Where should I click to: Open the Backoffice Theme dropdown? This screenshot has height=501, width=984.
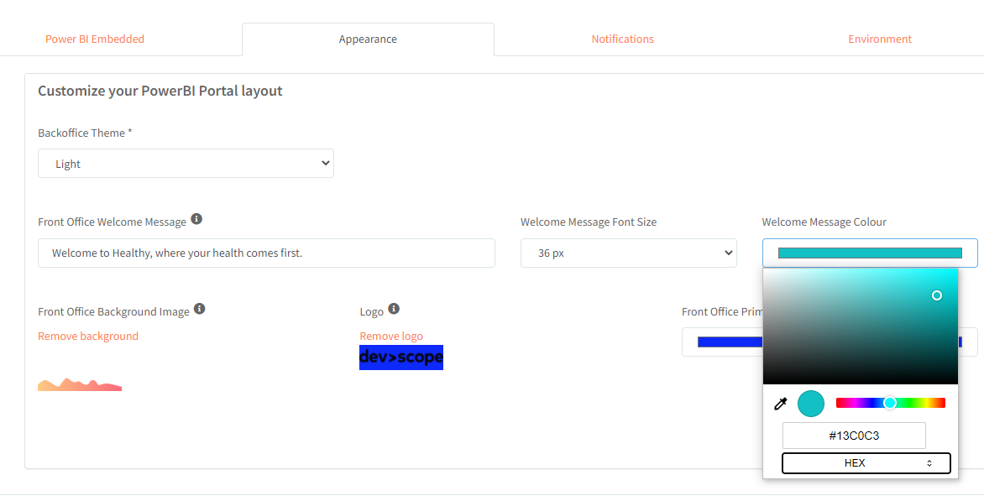[x=186, y=163]
